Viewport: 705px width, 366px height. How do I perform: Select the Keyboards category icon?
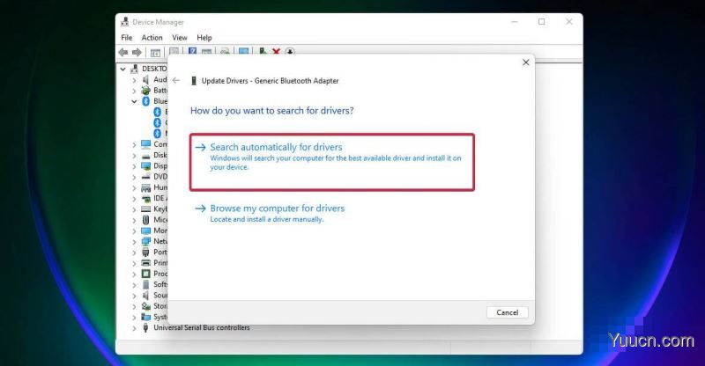click(145, 209)
